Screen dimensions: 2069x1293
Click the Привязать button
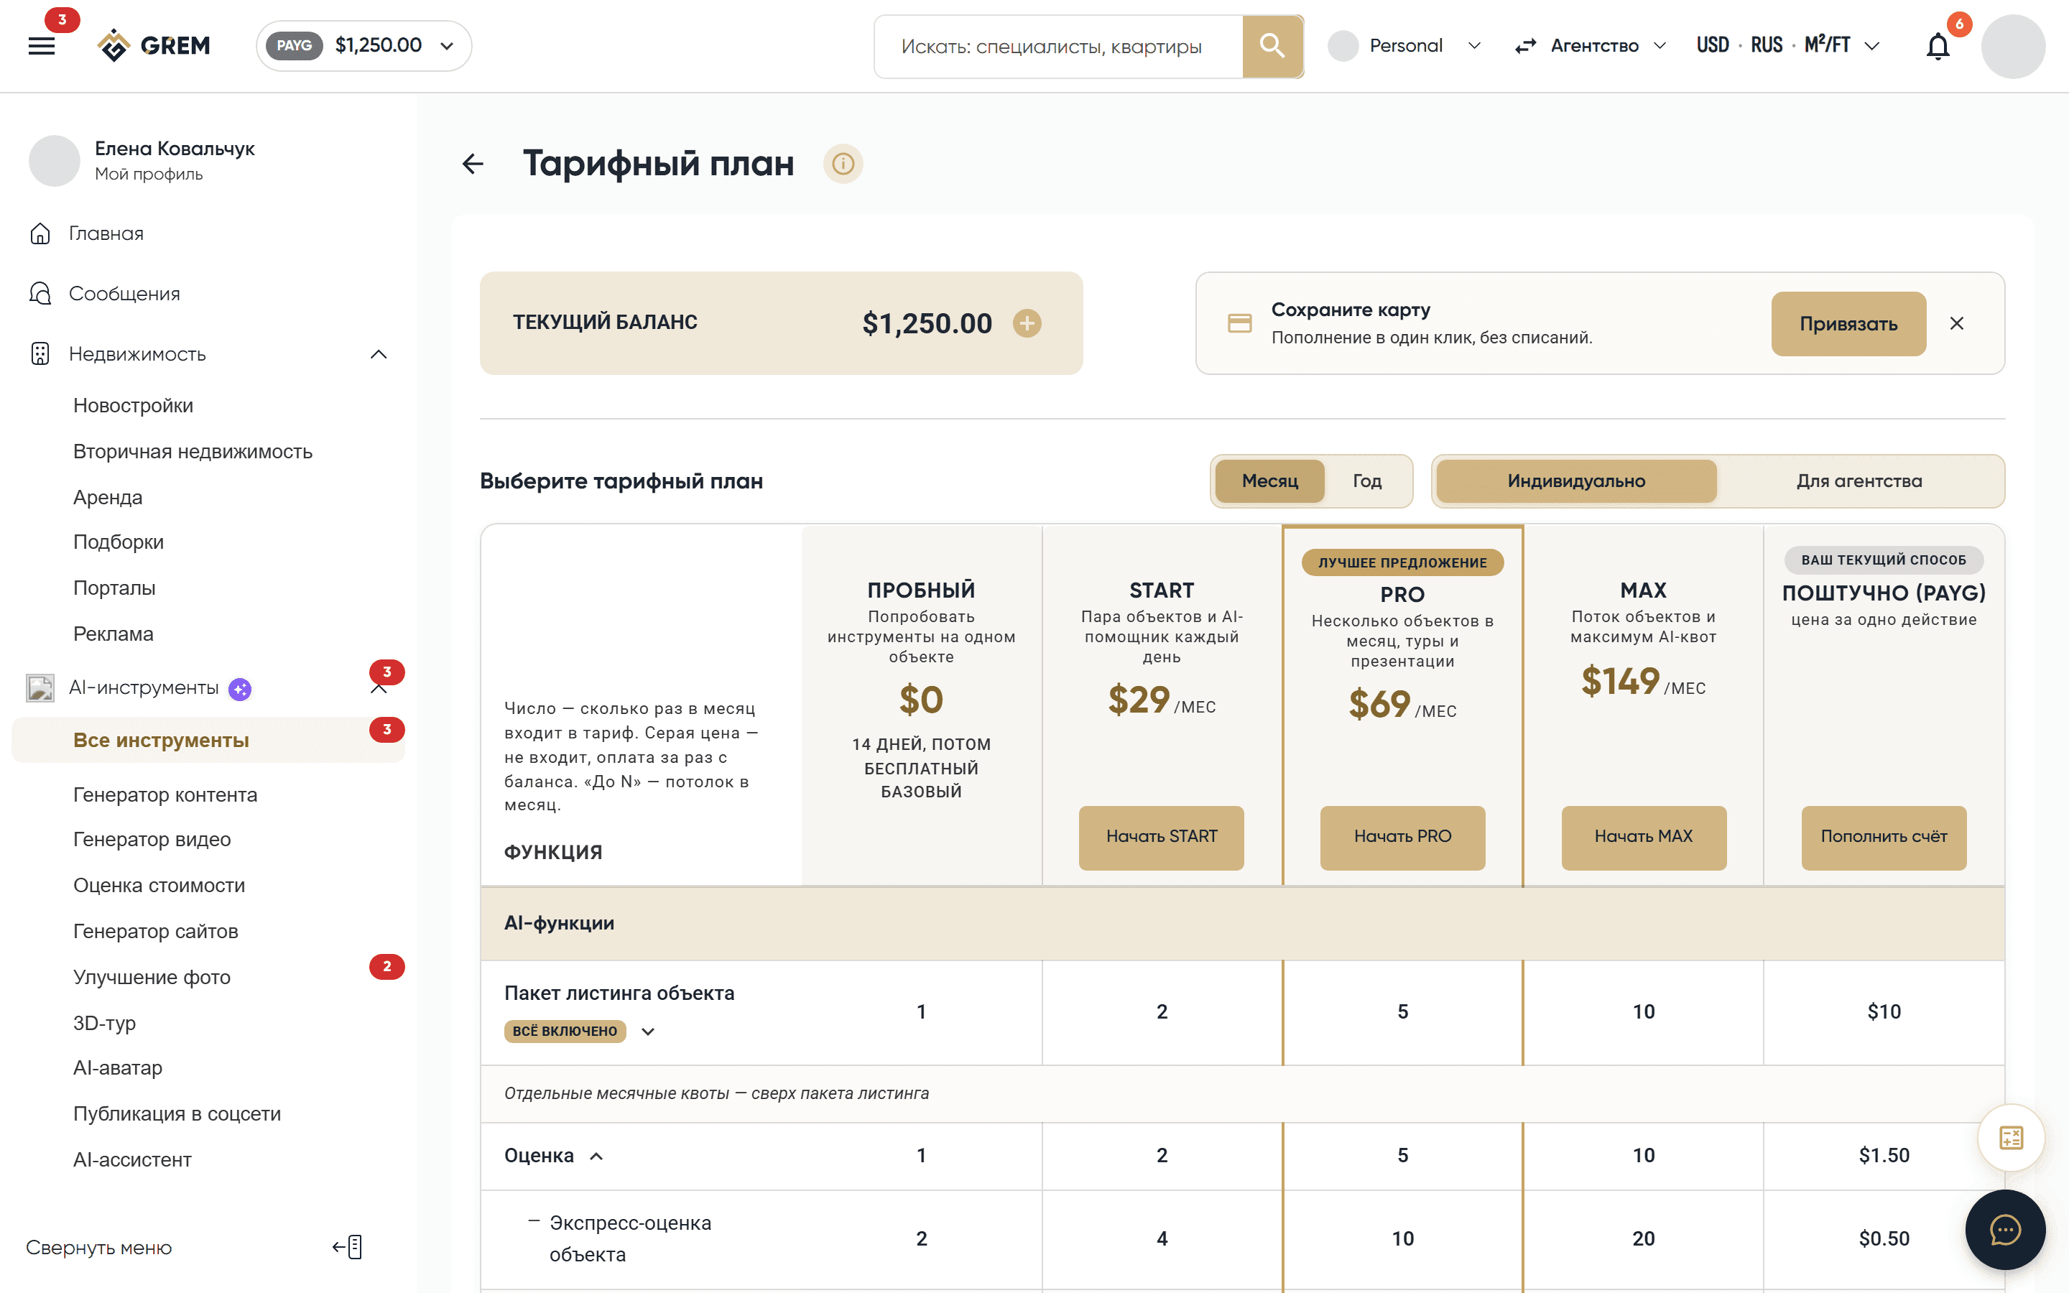pyautogui.click(x=1848, y=323)
